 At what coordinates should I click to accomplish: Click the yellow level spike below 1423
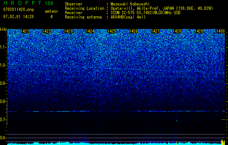59,143
